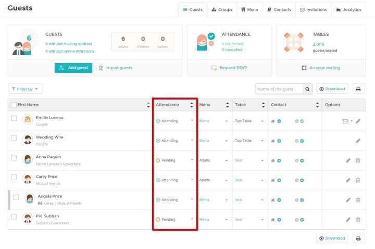Screen dimensions: 375x249
Task: Open the Top Table dropdown for Emilie Luneau
Action: [249, 121]
